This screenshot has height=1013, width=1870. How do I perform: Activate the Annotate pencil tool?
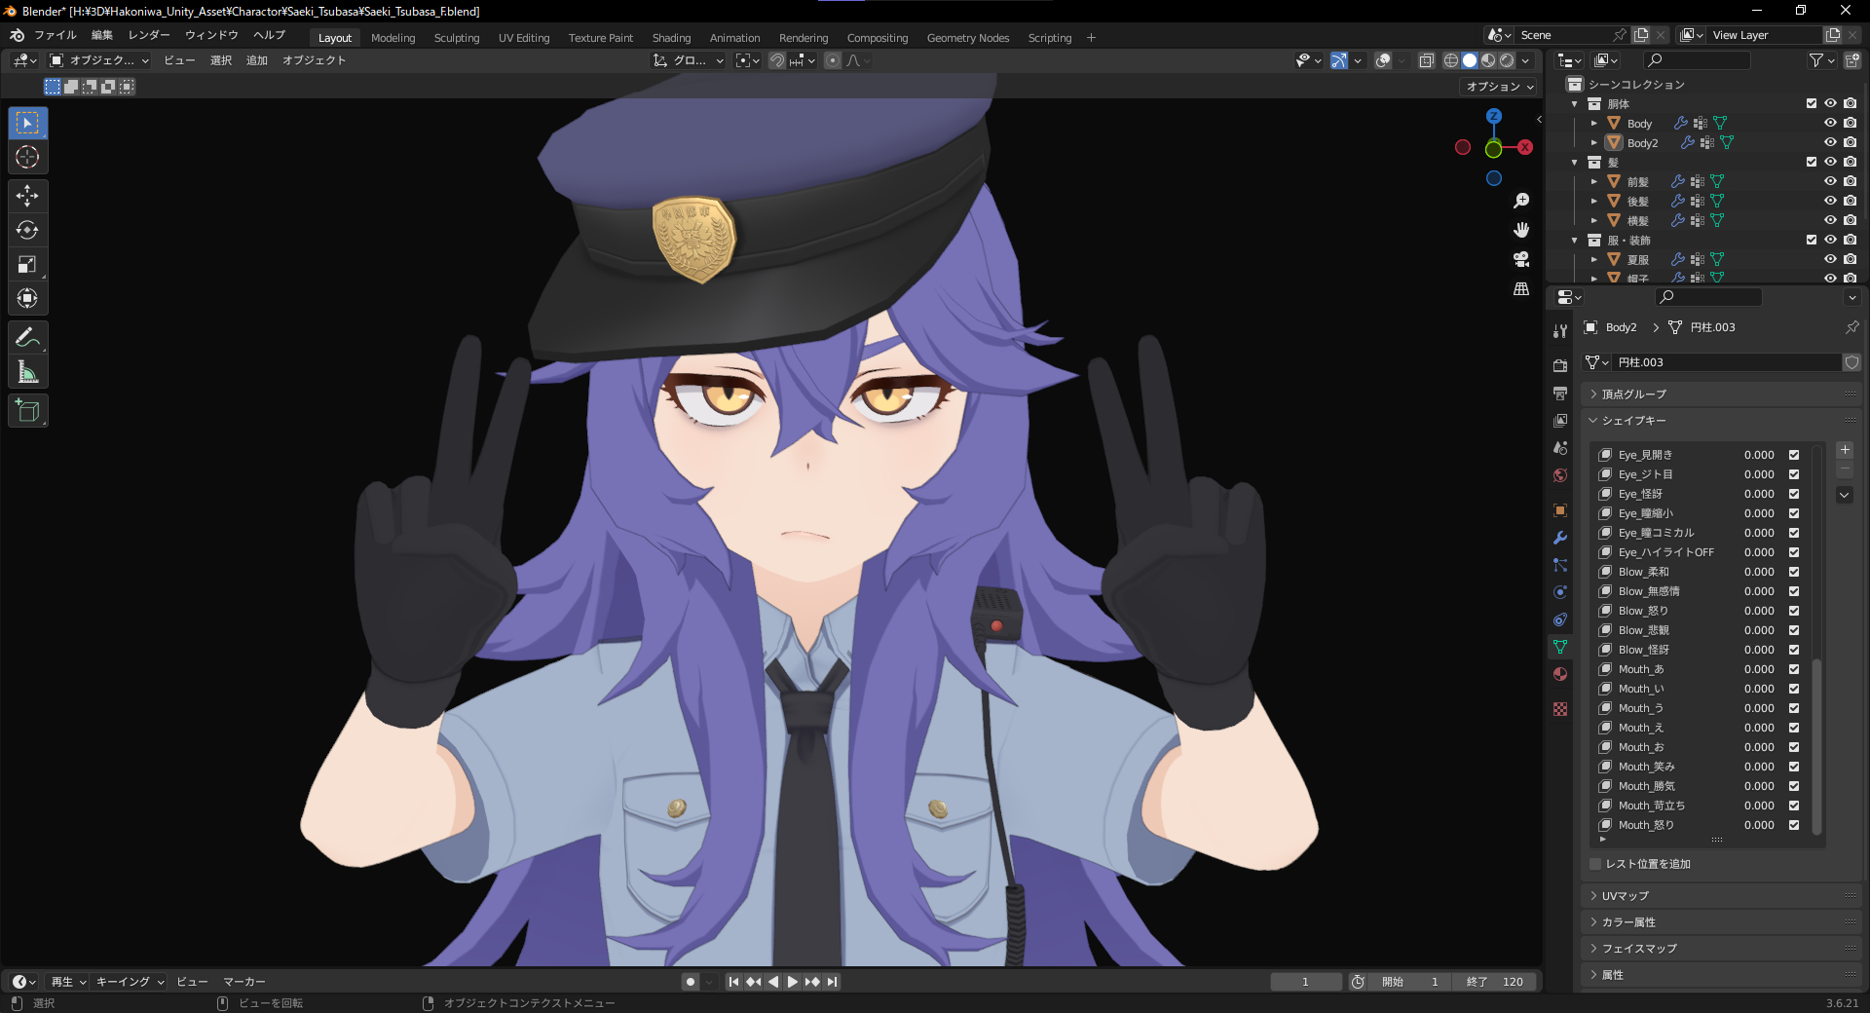[27, 338]
